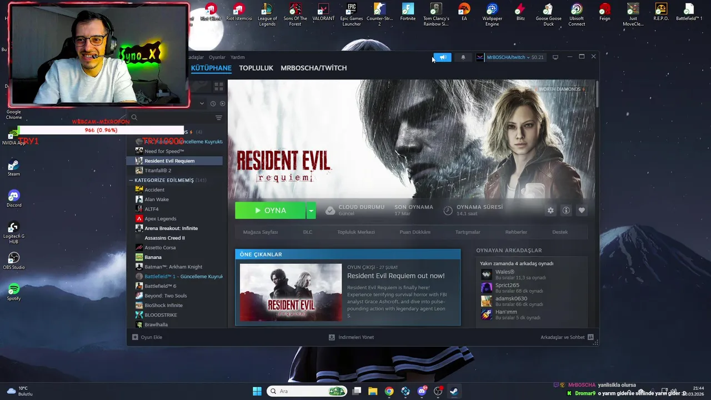Select Titanfall® 2 in library list
The image size is (711, 400).
click(158, 171)
